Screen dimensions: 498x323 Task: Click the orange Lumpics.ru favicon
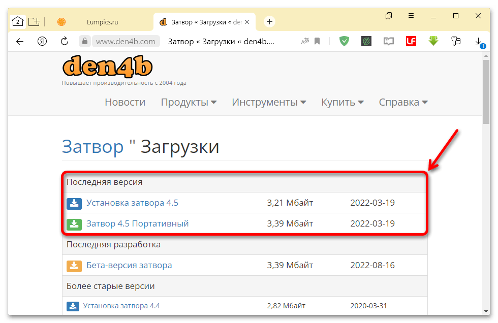click(61, 22)
